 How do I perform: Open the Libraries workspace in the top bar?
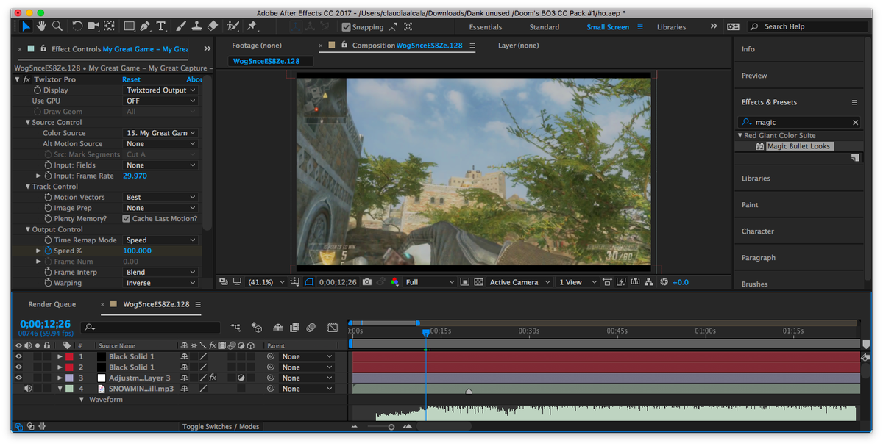point(671,27)
